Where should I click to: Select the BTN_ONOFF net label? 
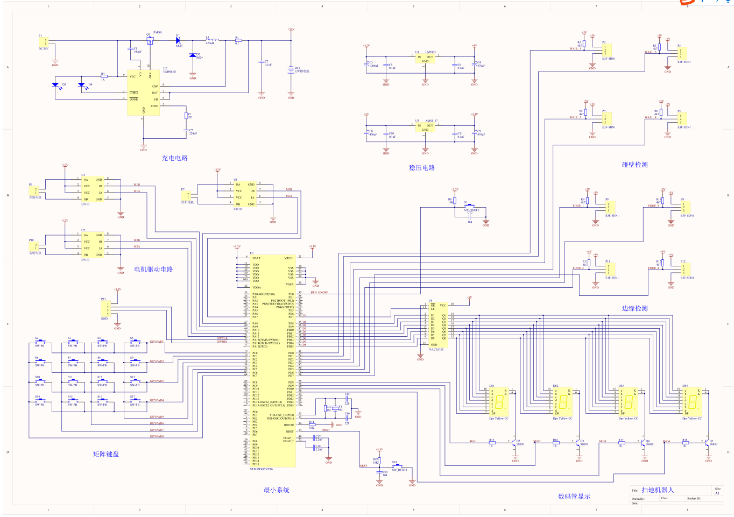319,292
